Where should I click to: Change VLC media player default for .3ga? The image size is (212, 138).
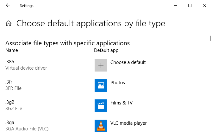128,123
